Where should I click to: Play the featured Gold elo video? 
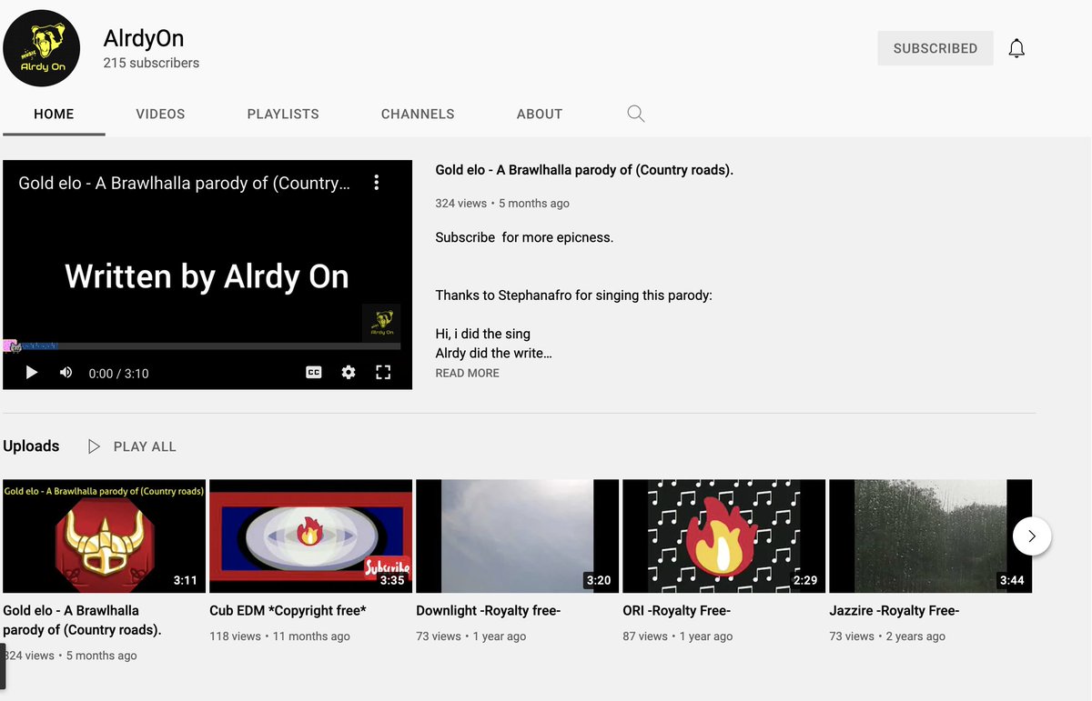[x=32, y=373]
